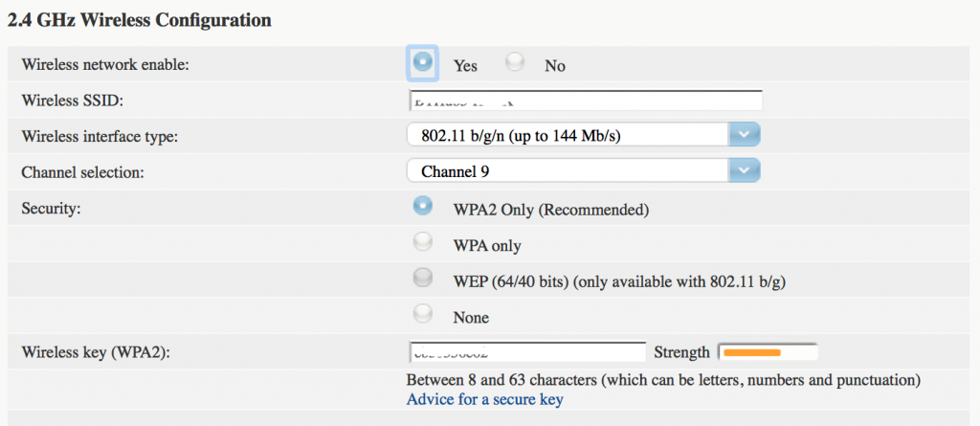The width and height of the screenshot is (980, 426).
Task: Choose WPA2 Only (Recommended) security
Action: tap(422, 206)
